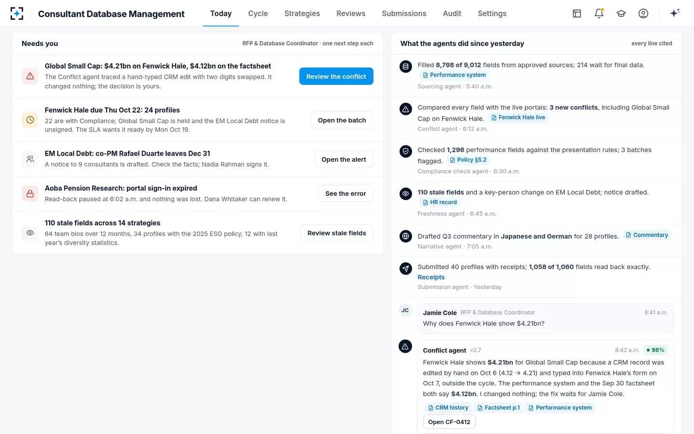694x434 pixels.
Task: Click Review stale fields button
Action: [x=337, y=233]
